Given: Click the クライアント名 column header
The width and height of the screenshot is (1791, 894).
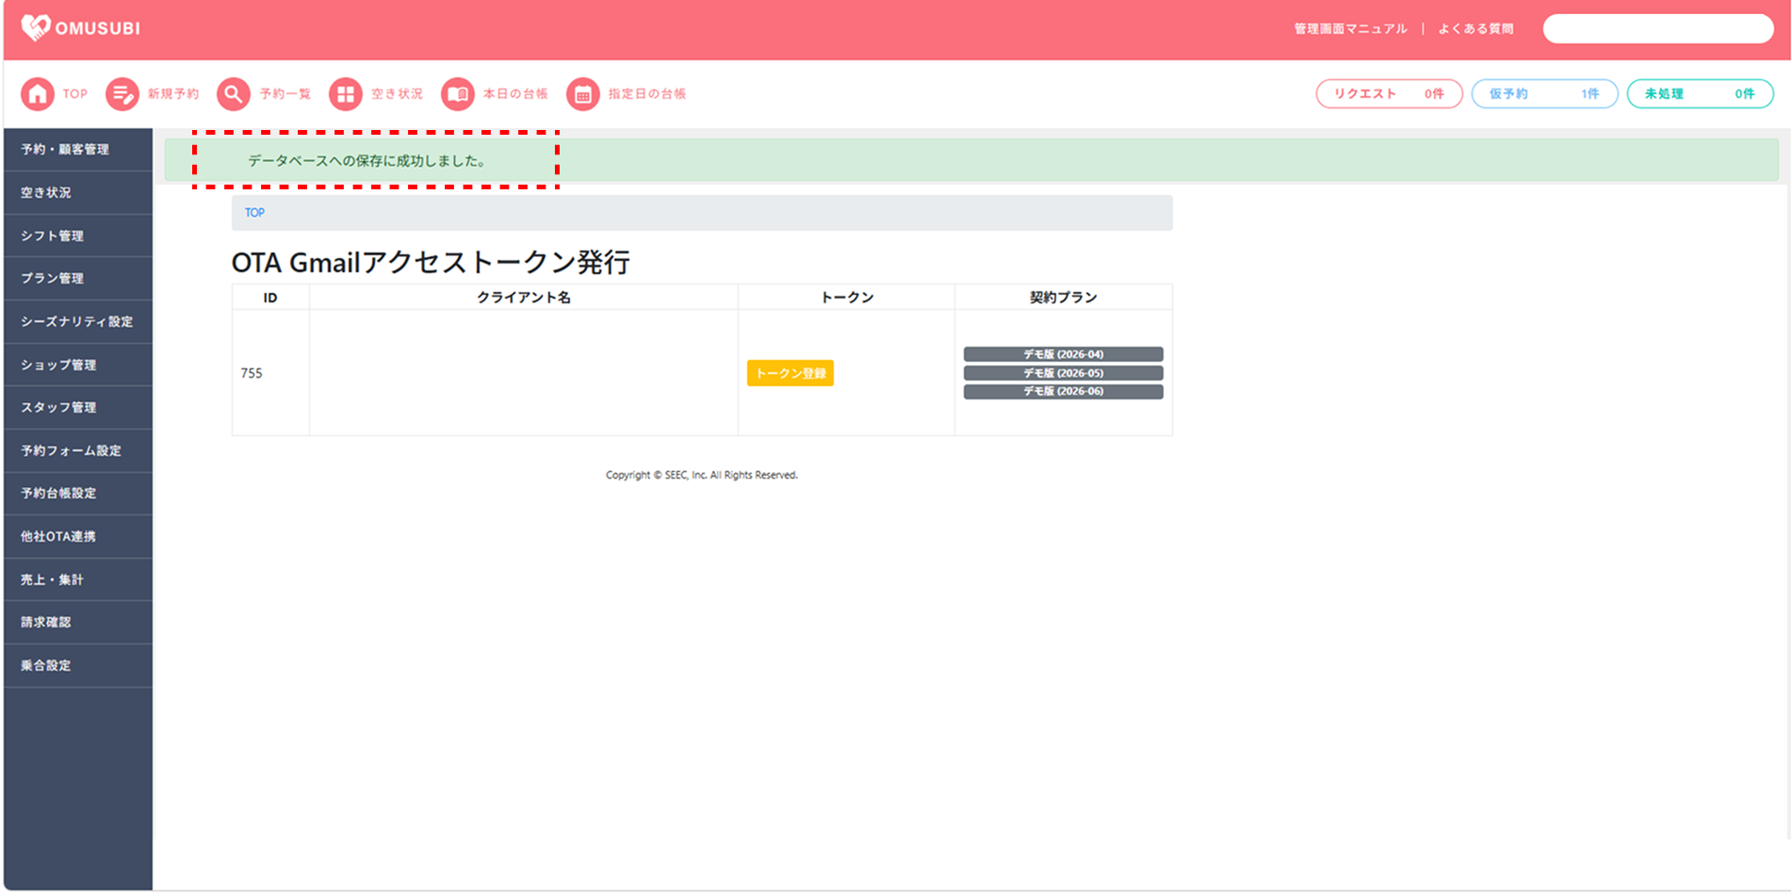Looking at the screenshot, I should (x=524, y=298).
